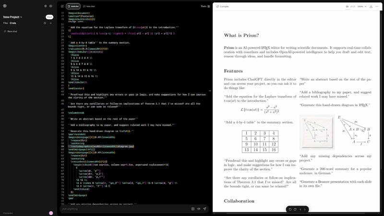384x216 pixels.
Task: Click the compose edit icon above the editor
Action: (x=62, y=6)
